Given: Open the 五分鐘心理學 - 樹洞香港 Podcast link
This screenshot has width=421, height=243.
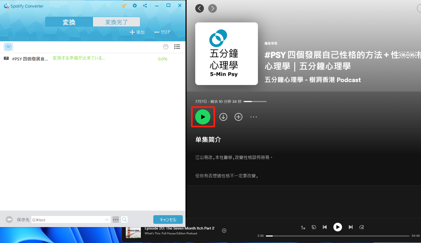Looking at the screenshot, I should 313,80.
